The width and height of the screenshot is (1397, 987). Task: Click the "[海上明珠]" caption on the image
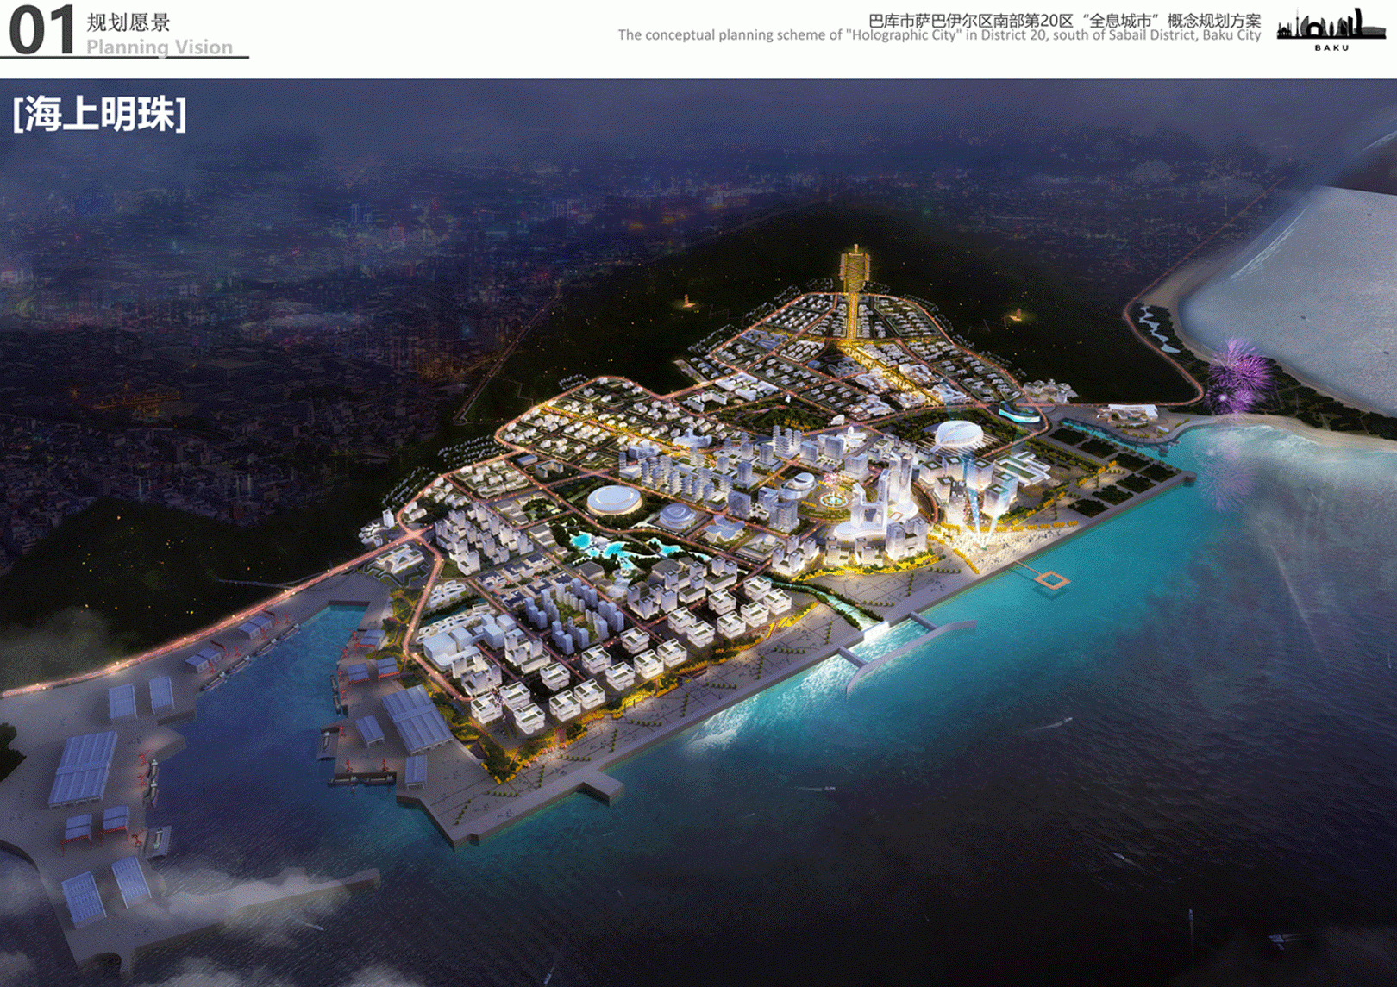(x=99, y=114)
